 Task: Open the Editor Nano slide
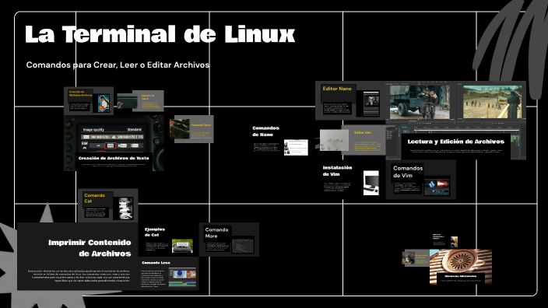[350, 100]
